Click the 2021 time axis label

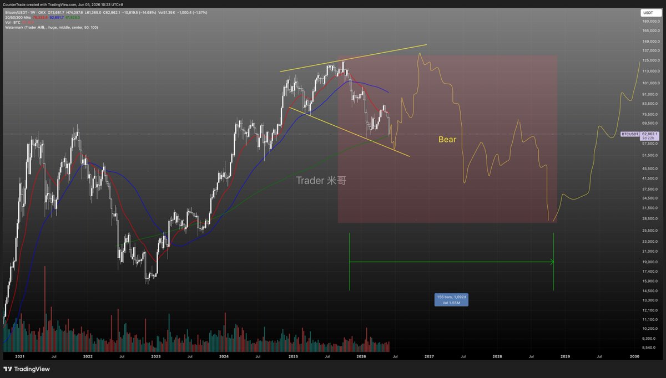pos(19,357)
